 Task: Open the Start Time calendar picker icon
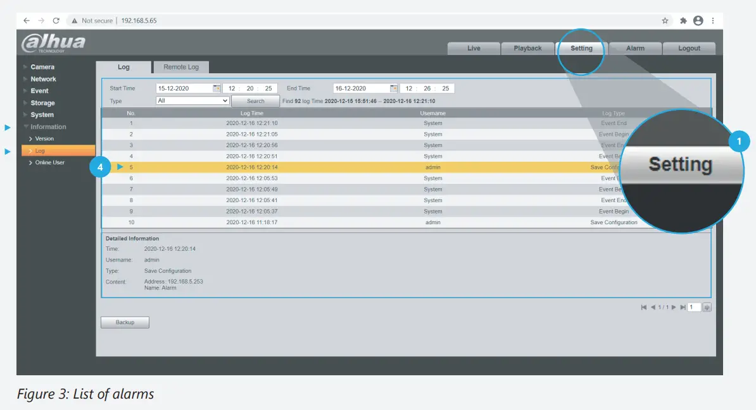[x=217, y=88]
